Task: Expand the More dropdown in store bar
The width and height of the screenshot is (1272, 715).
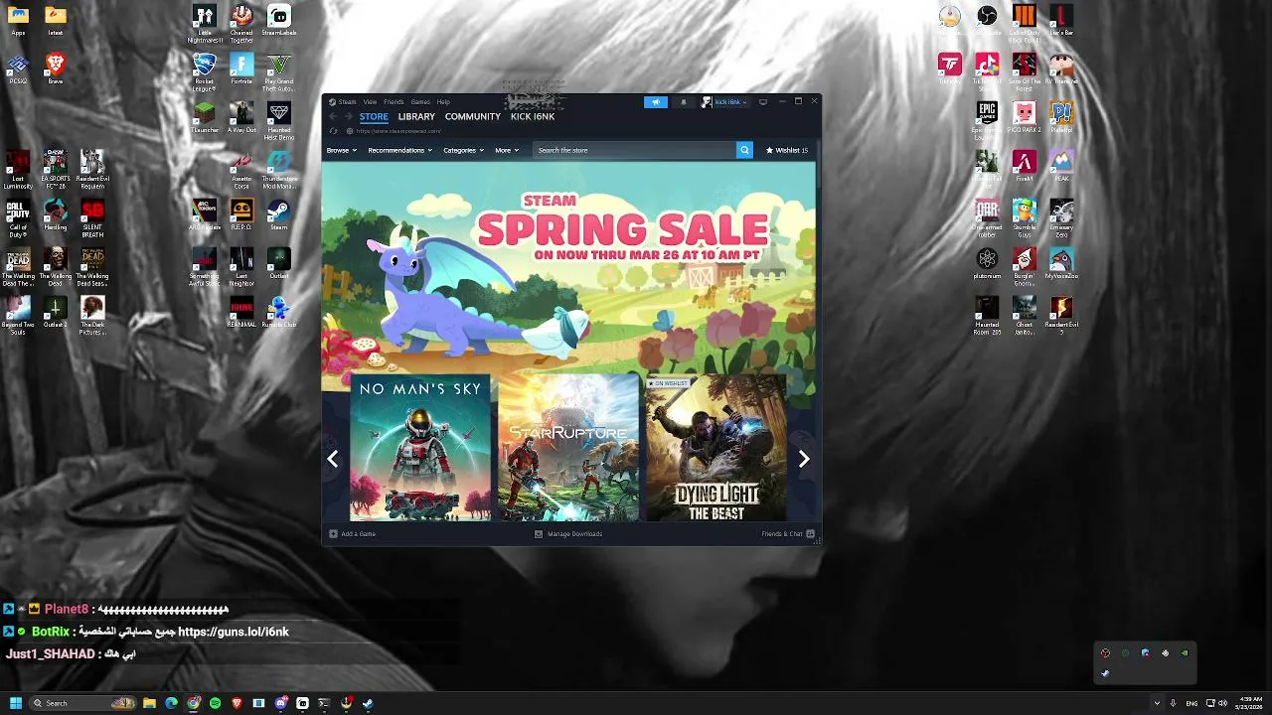Action: tap(507, 150)
